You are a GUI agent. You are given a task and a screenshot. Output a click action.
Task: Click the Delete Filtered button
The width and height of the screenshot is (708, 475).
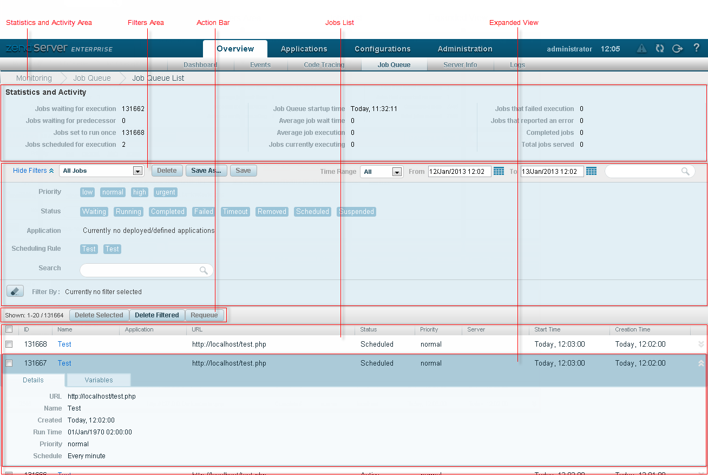(157, 315)
